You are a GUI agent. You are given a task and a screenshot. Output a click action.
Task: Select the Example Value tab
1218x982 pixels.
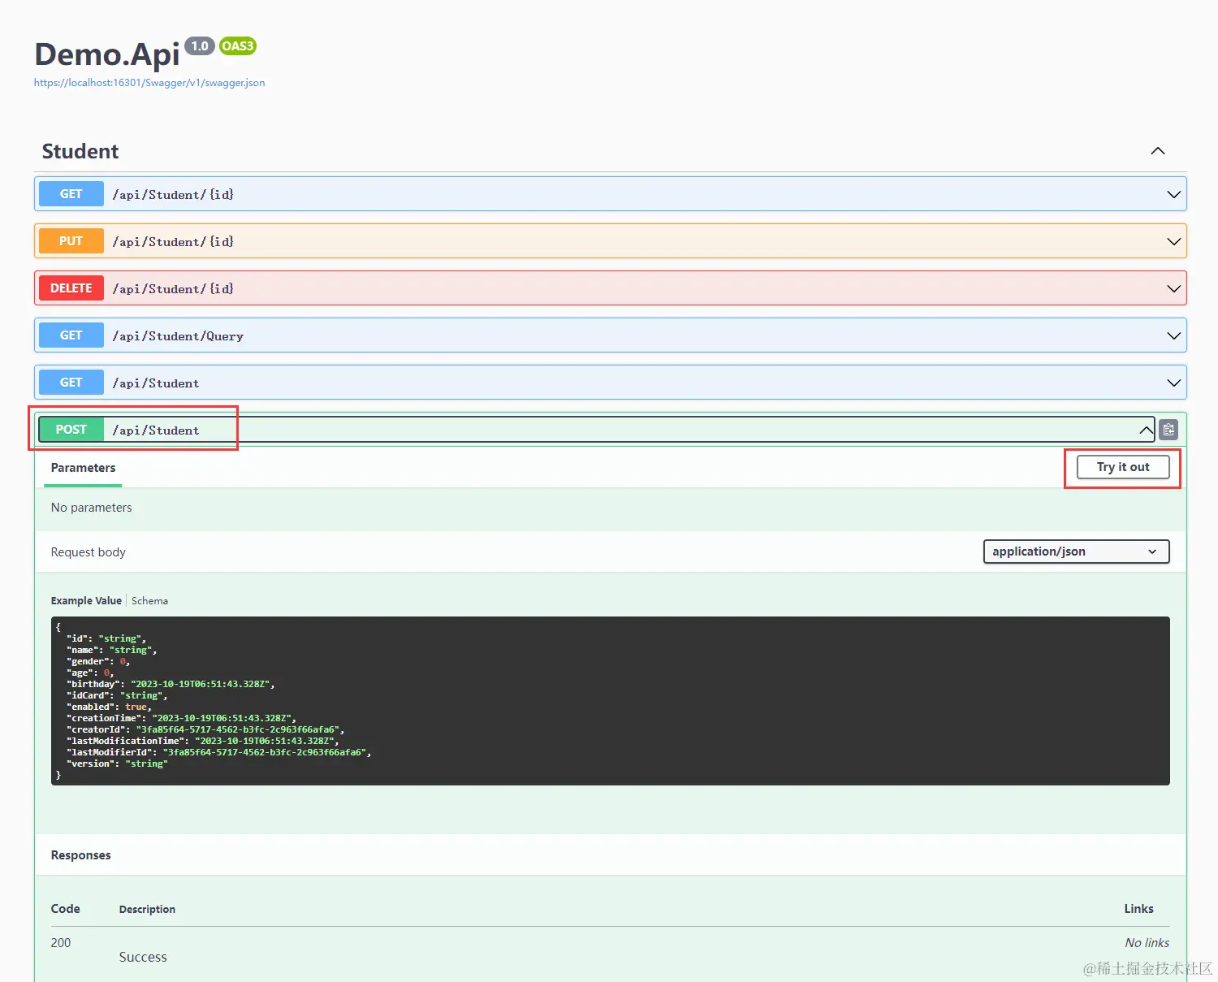(86, 601)
